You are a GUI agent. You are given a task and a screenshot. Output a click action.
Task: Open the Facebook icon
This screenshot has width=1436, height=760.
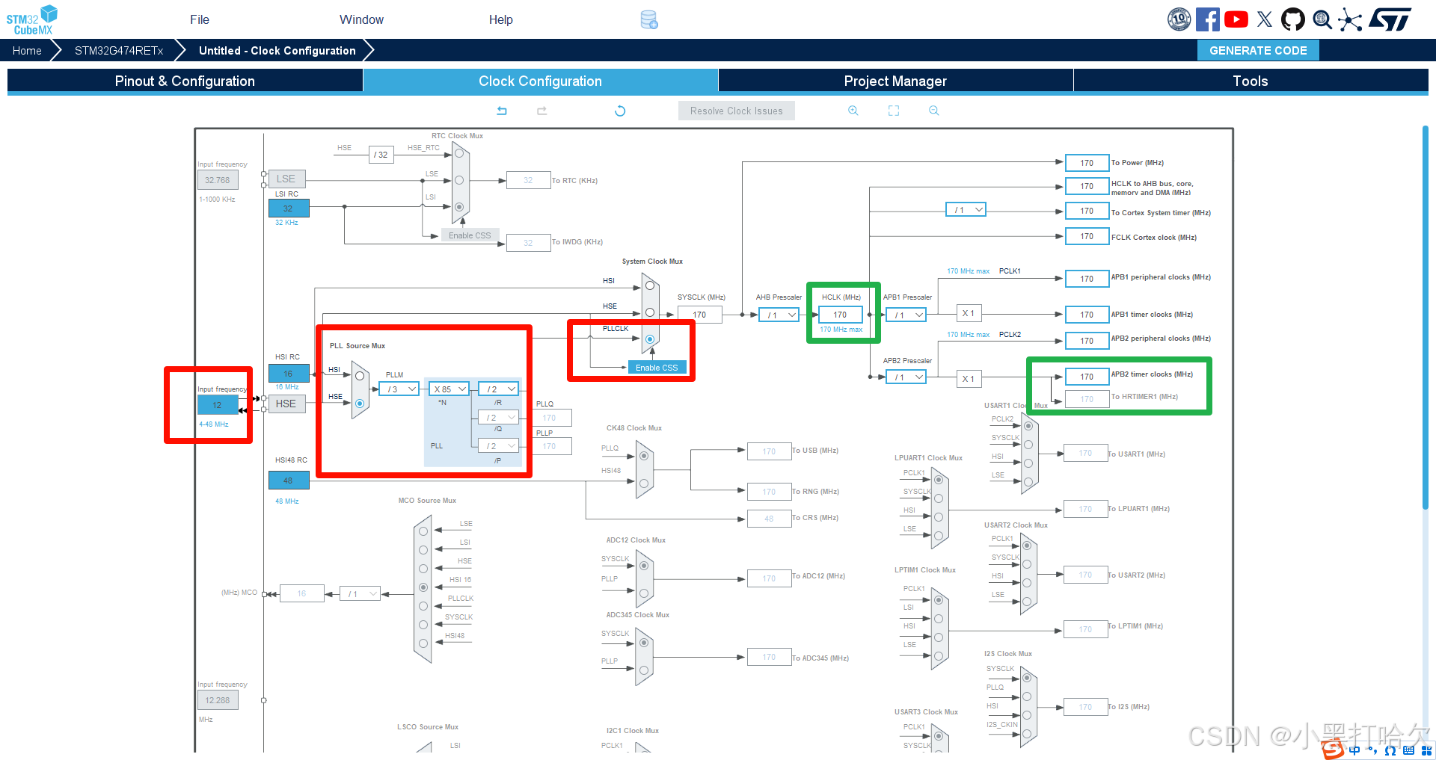coord(1208,19)
